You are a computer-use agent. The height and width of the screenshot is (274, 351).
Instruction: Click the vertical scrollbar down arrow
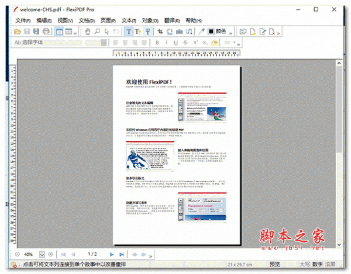[339, 245]
